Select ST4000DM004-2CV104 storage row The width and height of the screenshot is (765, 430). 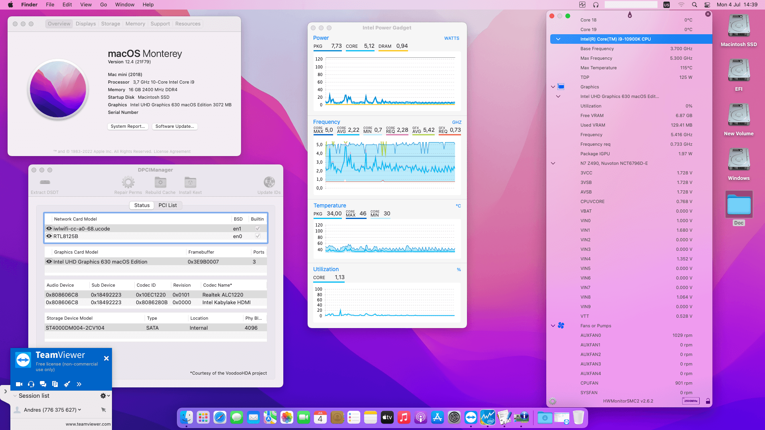pyautogui.click(x=156, y=328)
